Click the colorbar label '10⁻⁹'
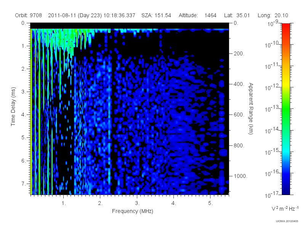305x229 pixels. [x=273, y=23]
